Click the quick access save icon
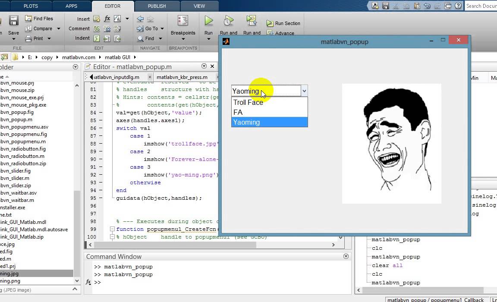The image size is (497, 302). 385,6
